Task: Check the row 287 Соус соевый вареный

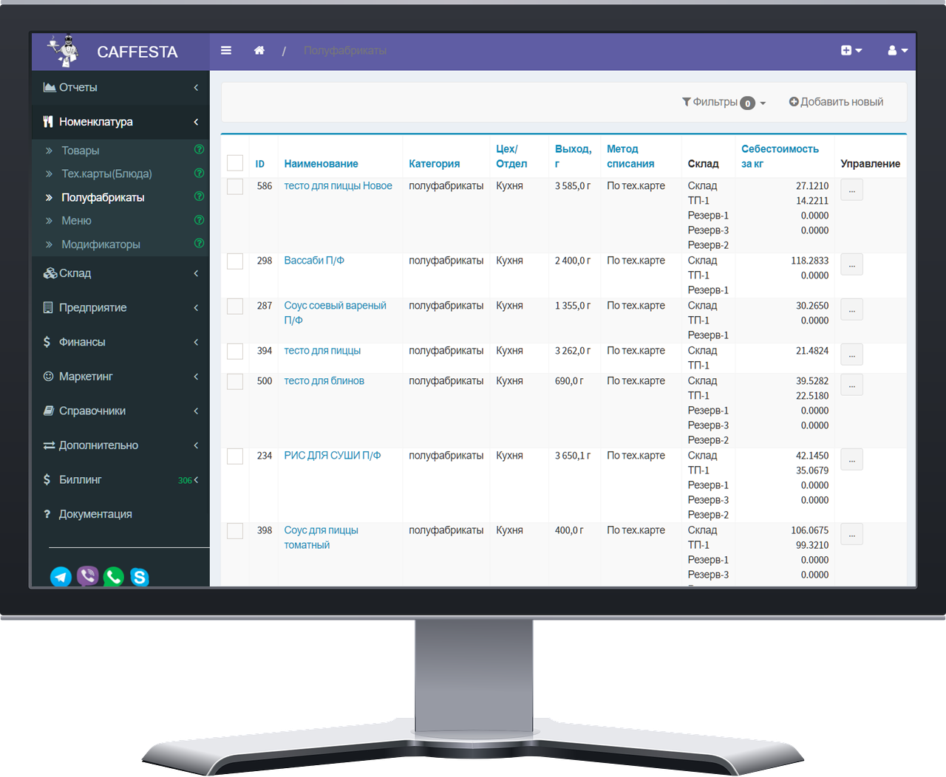Action: [x=235, y=306]
